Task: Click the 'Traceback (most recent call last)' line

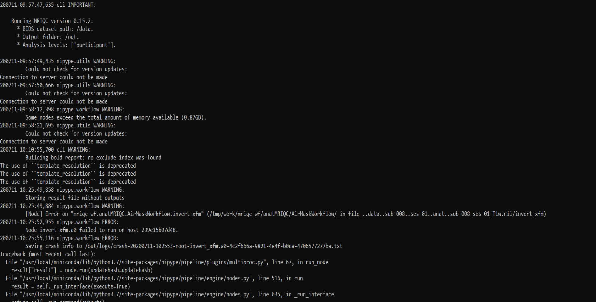Action: pyautogui.click(x=48, y=254)
